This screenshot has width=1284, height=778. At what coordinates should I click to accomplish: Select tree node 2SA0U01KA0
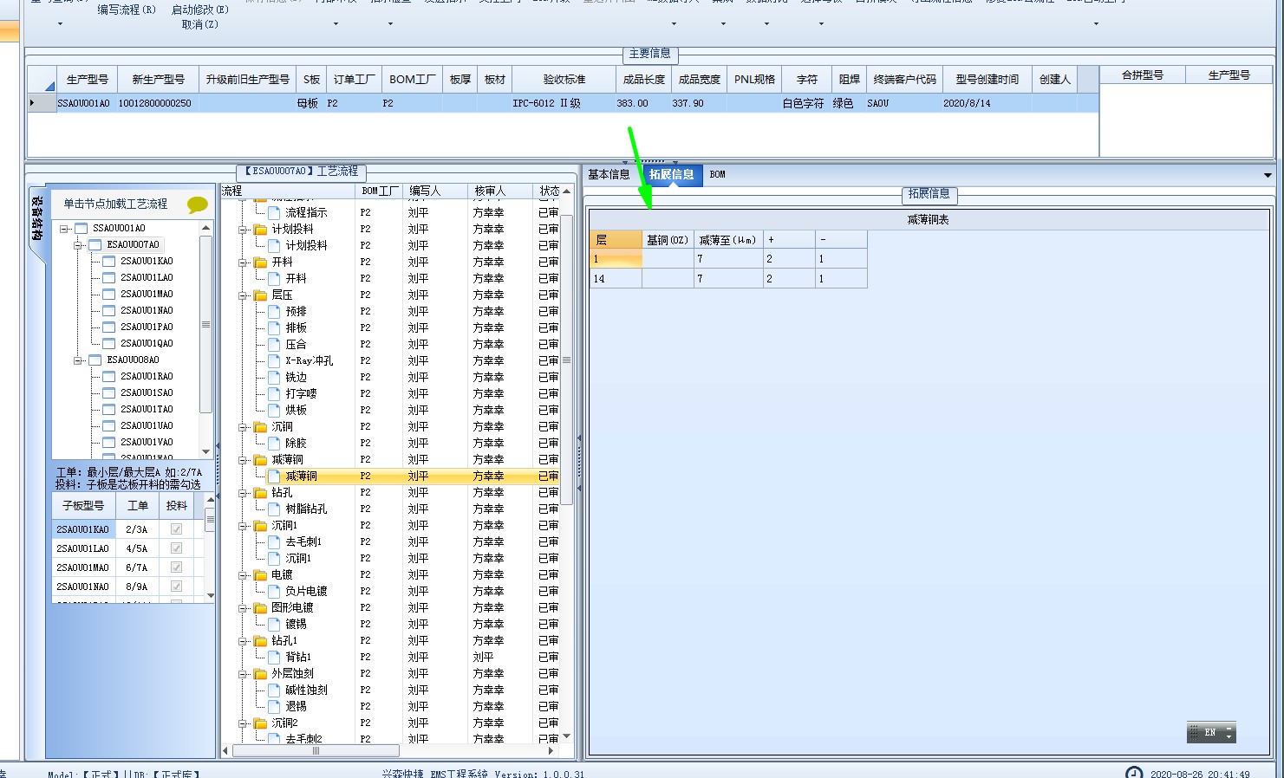[147, 262]
